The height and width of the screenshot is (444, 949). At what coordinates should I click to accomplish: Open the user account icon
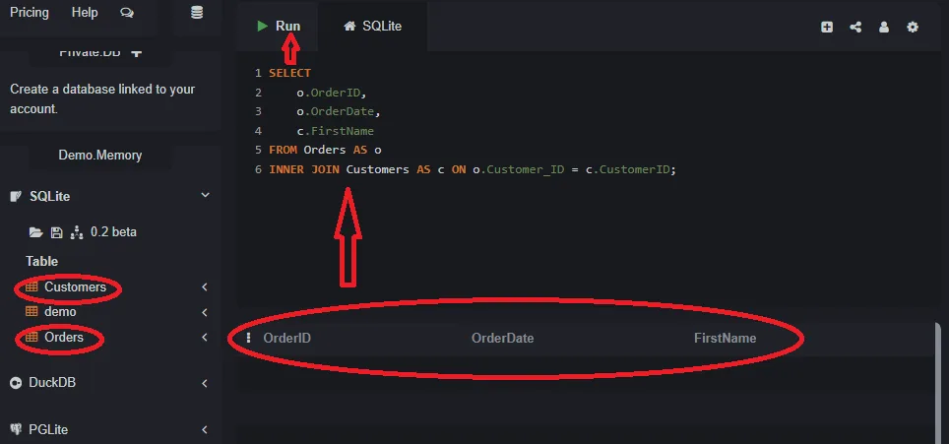[884, 28]
